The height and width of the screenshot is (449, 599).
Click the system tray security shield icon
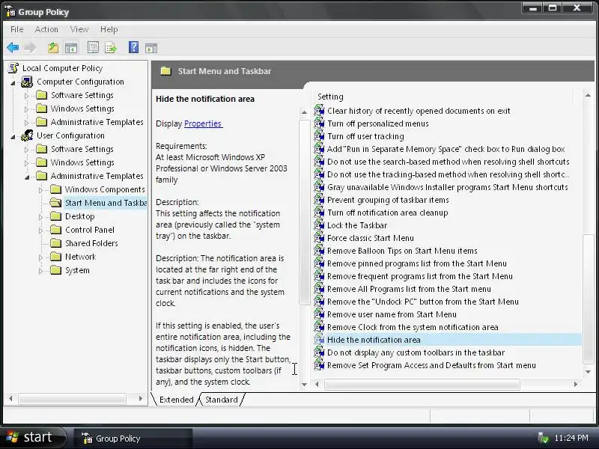[x=543, y=438]
